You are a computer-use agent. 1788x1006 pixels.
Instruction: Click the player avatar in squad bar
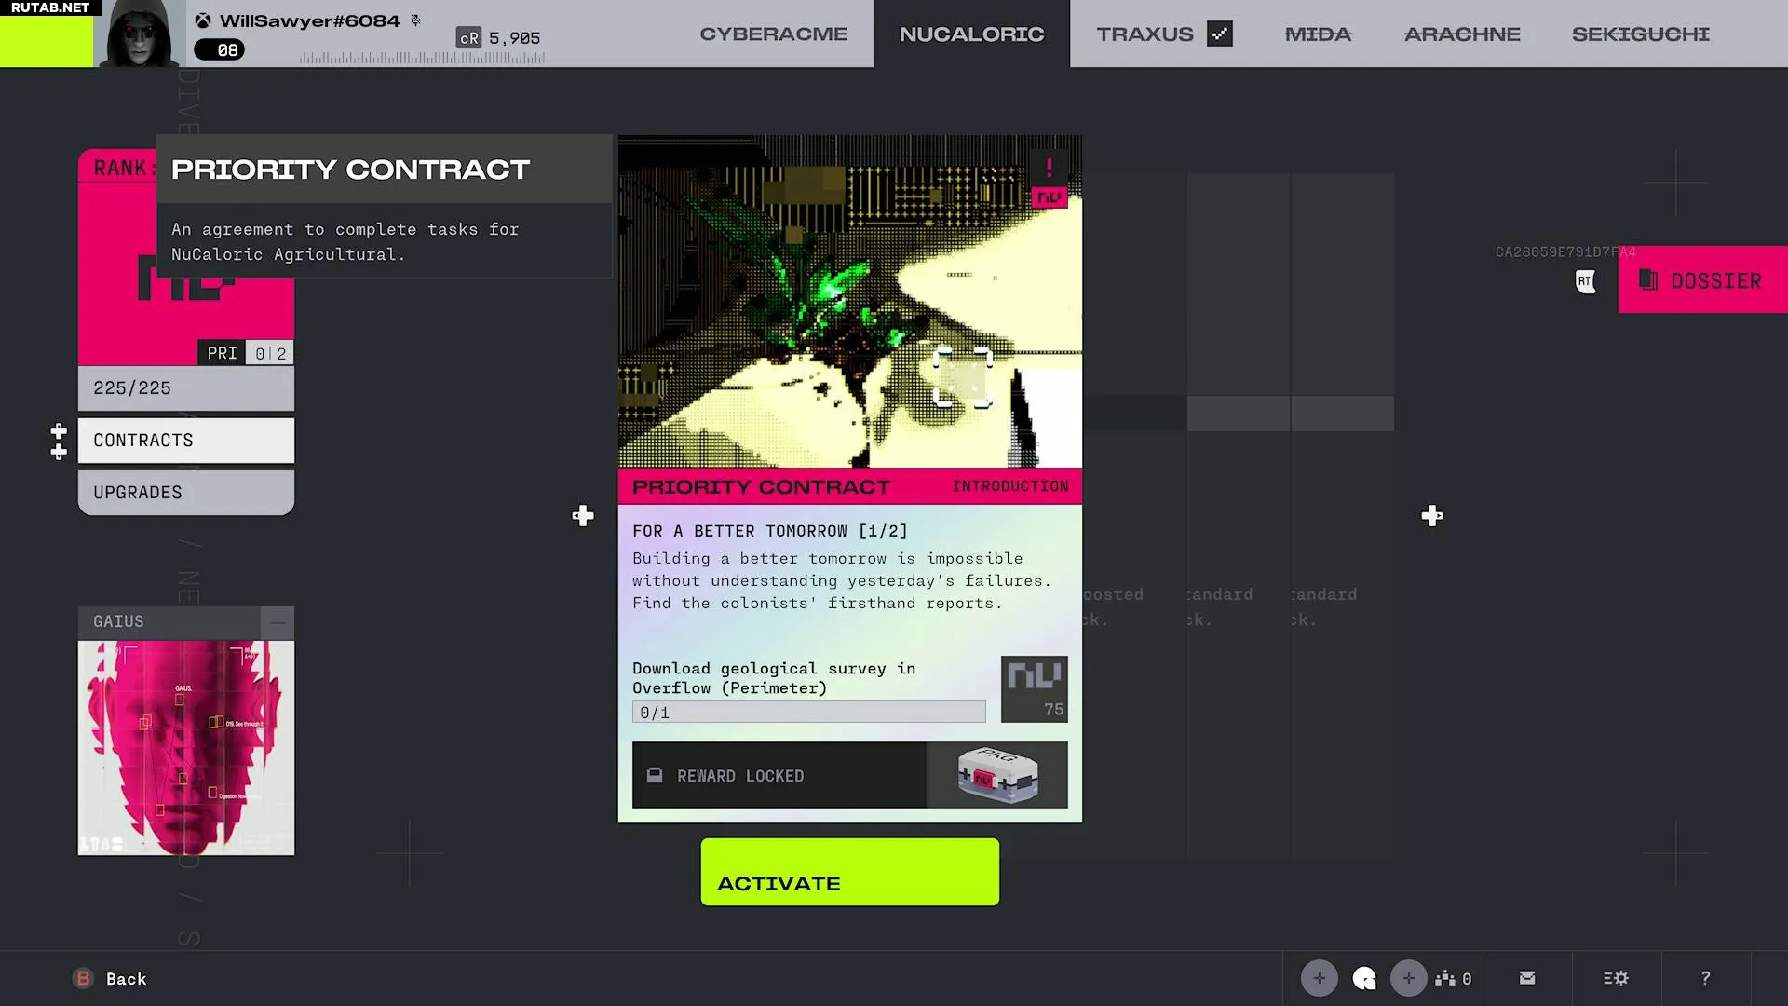(1364, 978)
